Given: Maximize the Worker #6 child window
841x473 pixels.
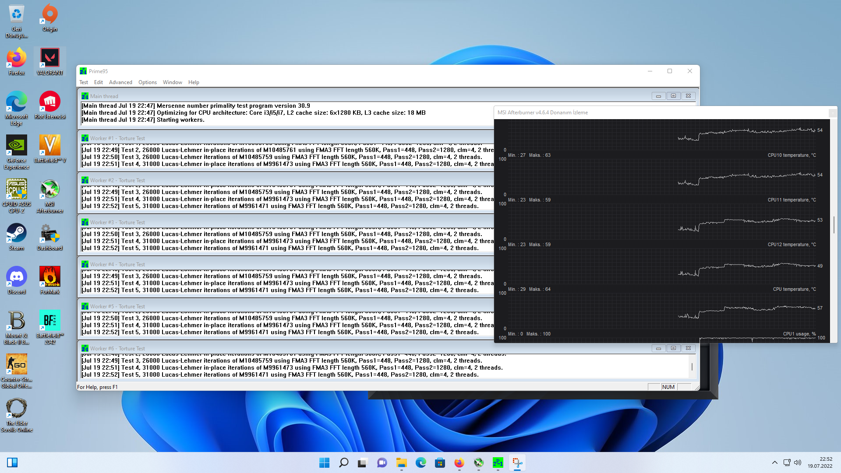Looking at the screenshot, I should click(x=673, y=348).
